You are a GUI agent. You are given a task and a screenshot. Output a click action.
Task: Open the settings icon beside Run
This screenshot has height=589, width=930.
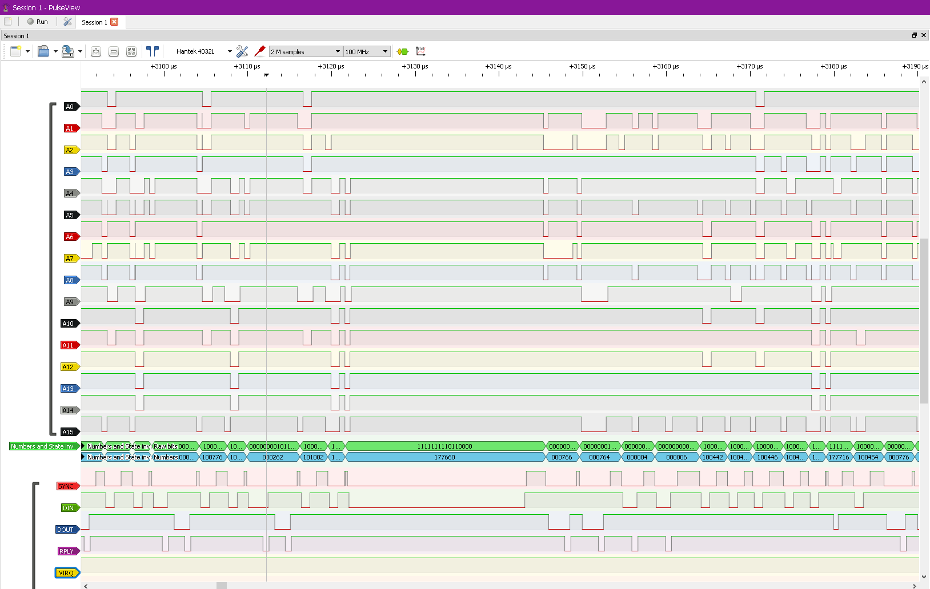67,22
